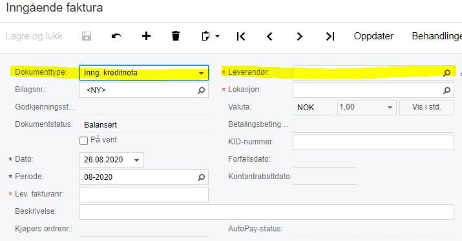Click the Godkjenningsst... label
The image size is (462, 241).
[45, 107]
